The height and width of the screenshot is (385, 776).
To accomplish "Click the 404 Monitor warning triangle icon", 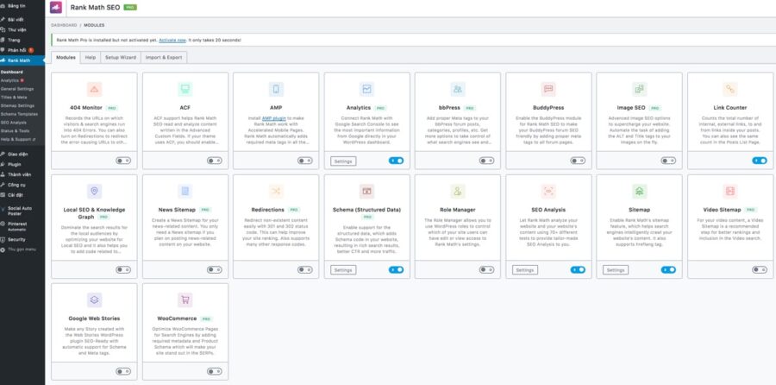I will pos(94,89).
